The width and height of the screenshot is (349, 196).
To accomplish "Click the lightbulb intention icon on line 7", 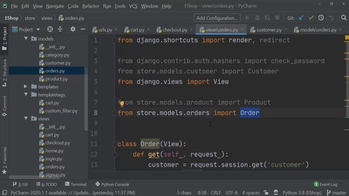I will click(122, 103).
